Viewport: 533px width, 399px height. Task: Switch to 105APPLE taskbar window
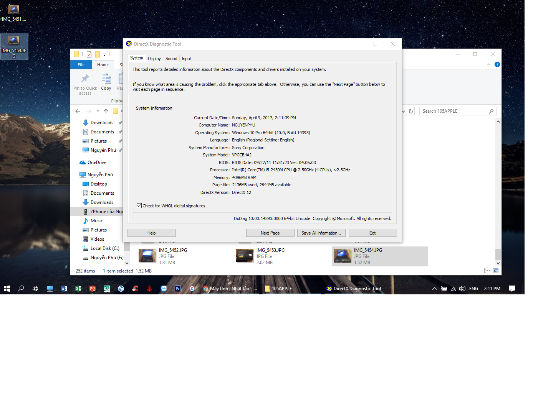click(292, 289)
